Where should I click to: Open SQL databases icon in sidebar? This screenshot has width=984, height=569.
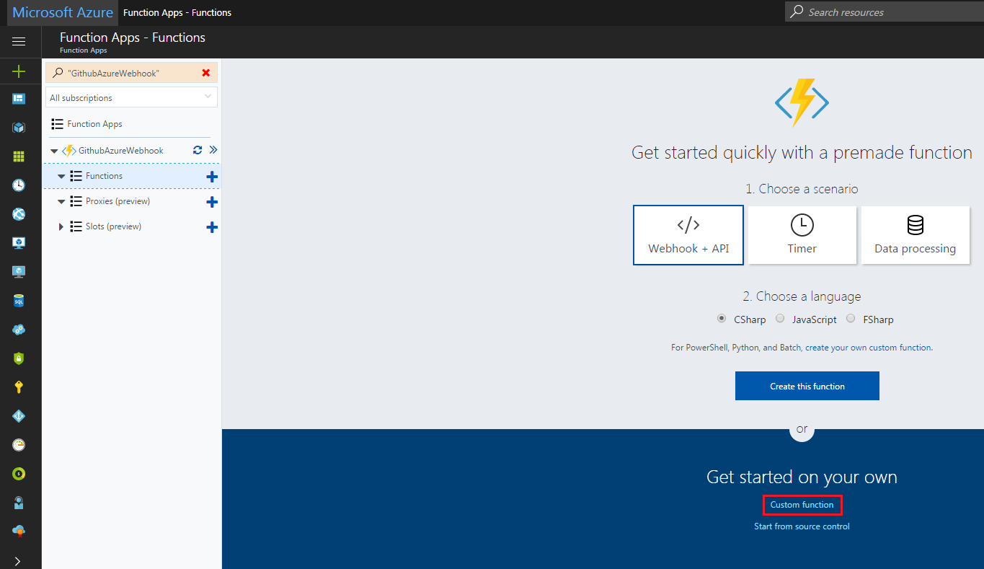[x=19, y=301]
